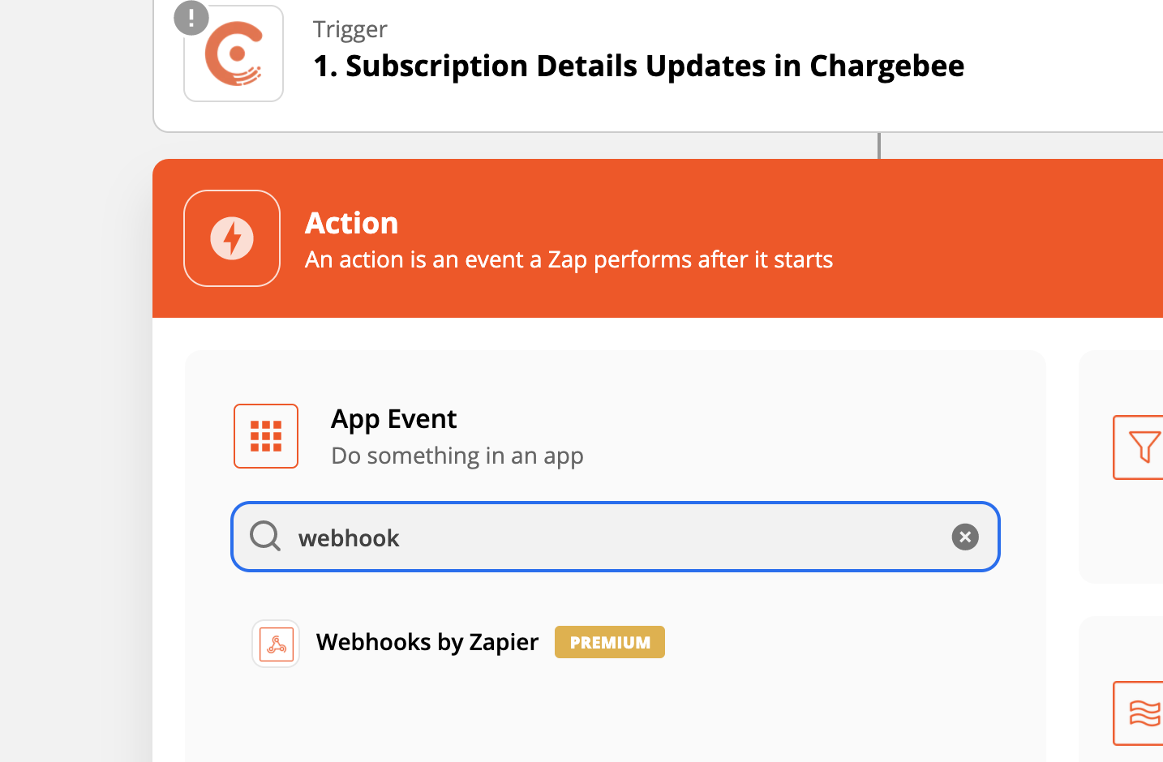Click the Action header title
Viewport: 1163px width, 762px height.
352,223
